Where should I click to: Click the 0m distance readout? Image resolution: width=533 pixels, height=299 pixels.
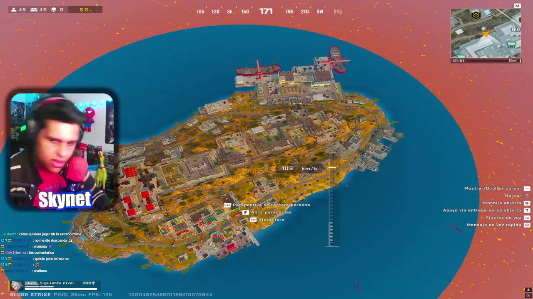513,61
